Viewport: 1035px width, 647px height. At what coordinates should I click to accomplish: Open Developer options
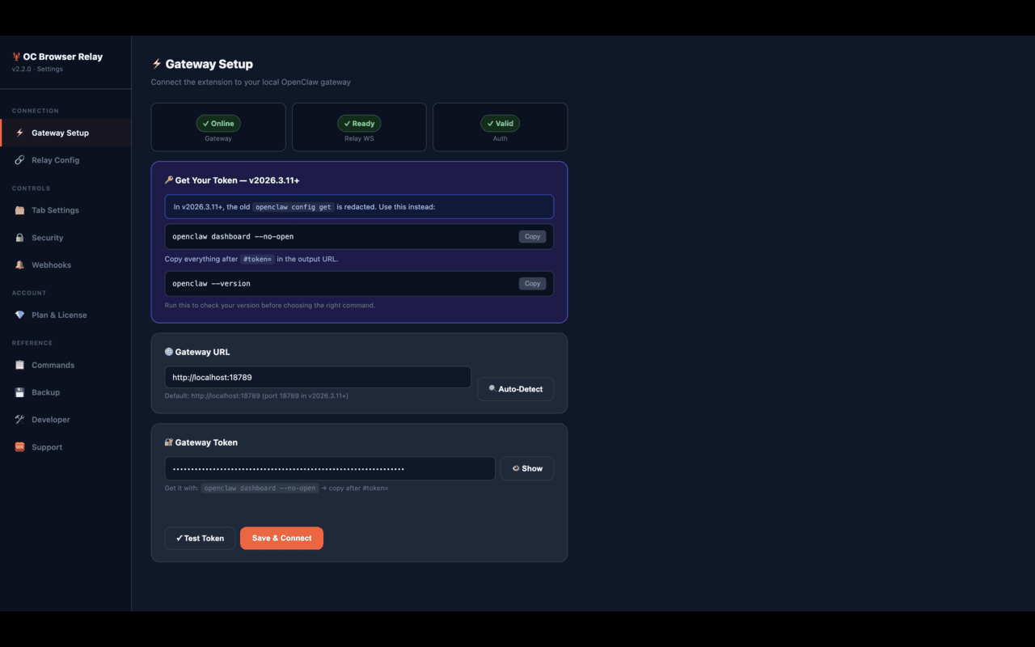(x=65, y=420)
